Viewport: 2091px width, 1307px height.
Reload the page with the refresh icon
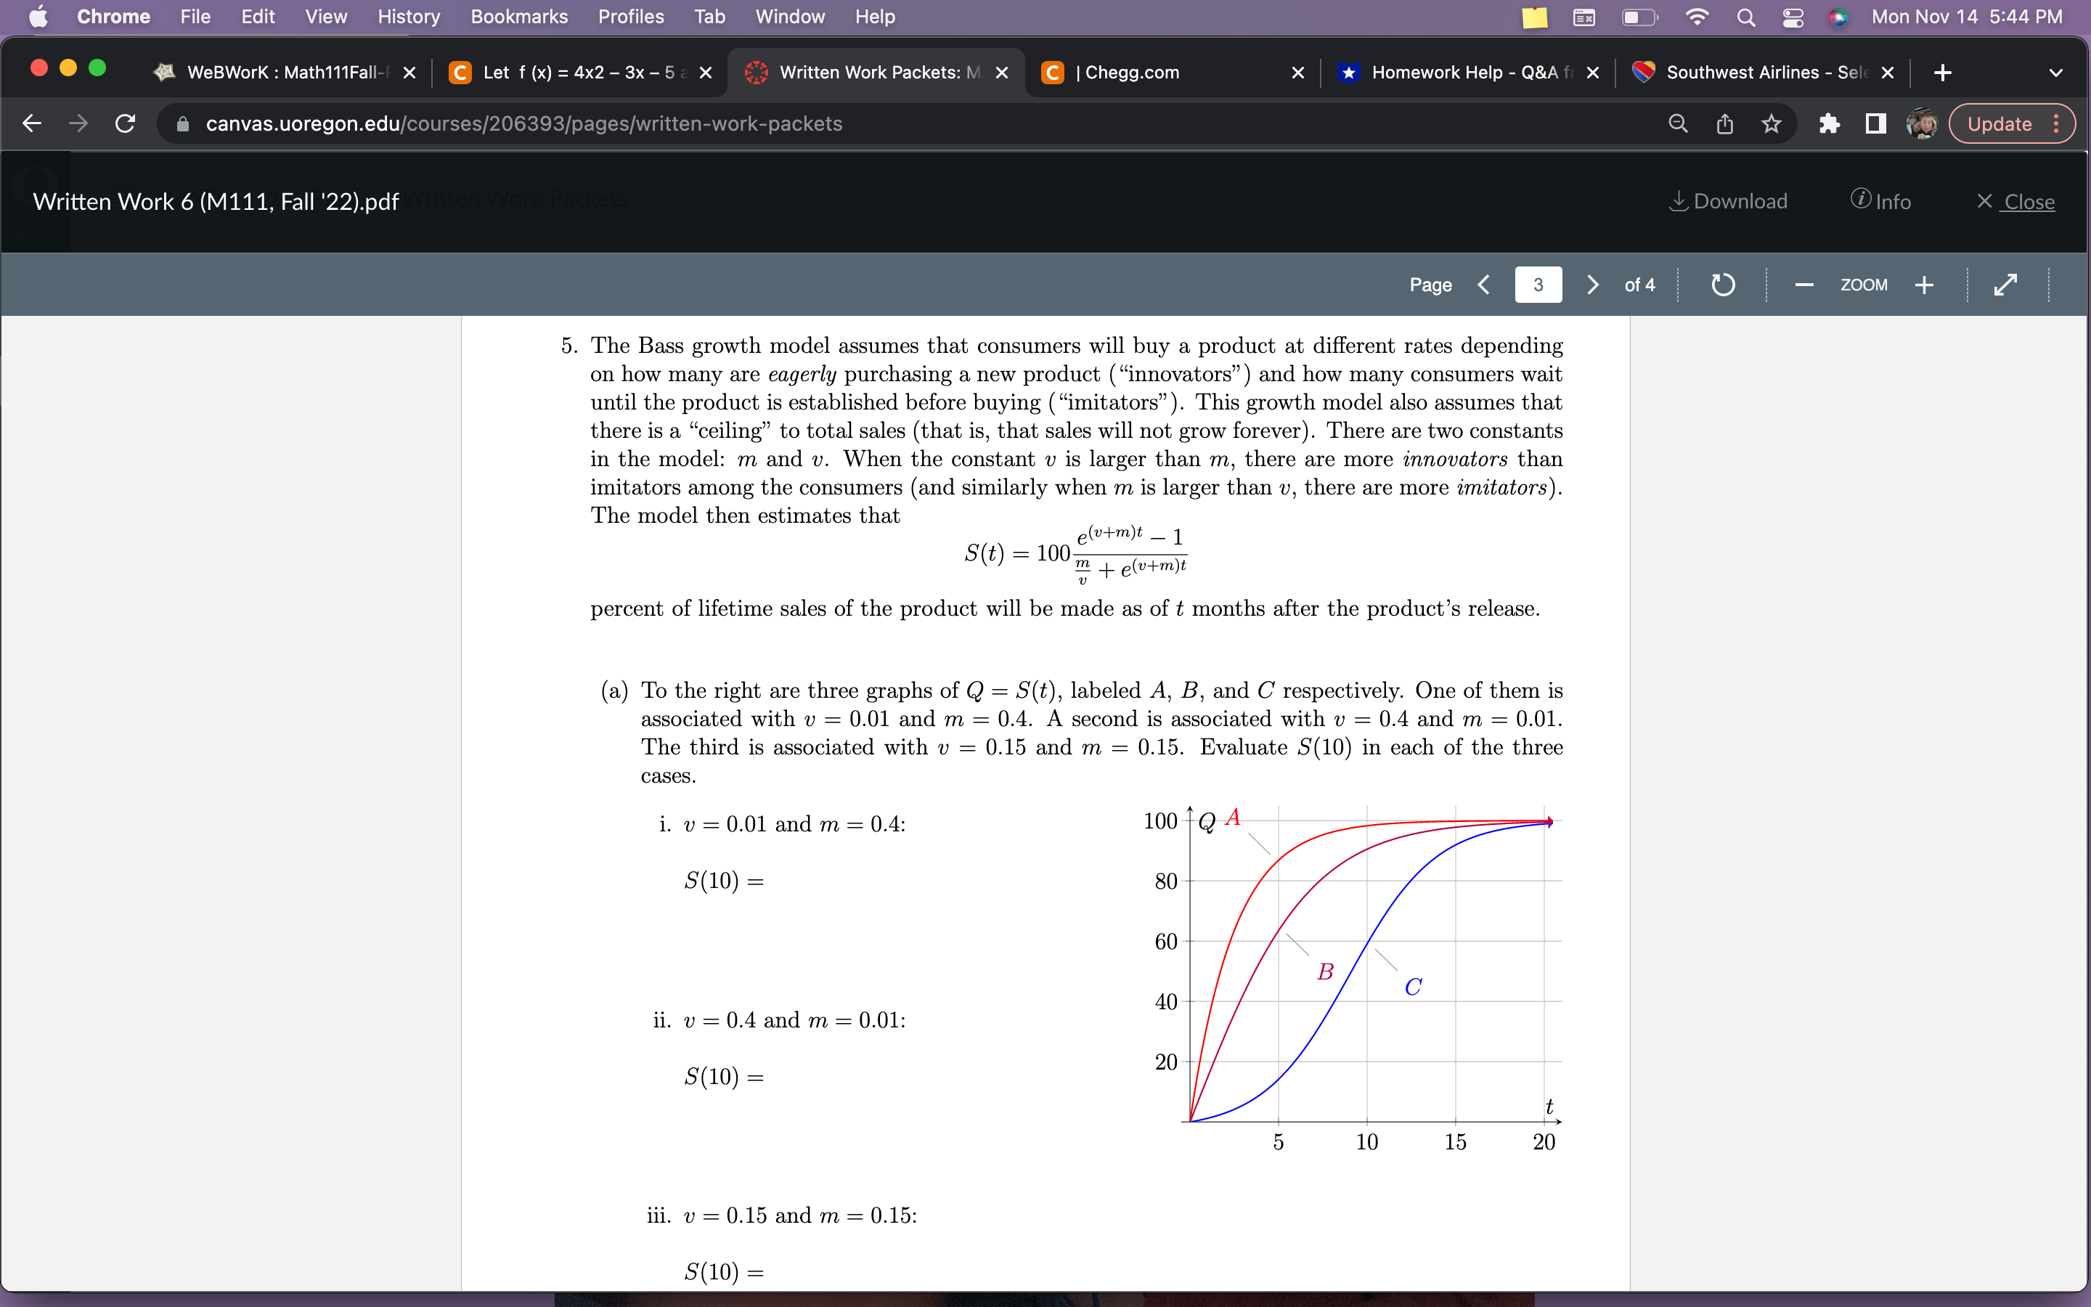click(124, 123)
